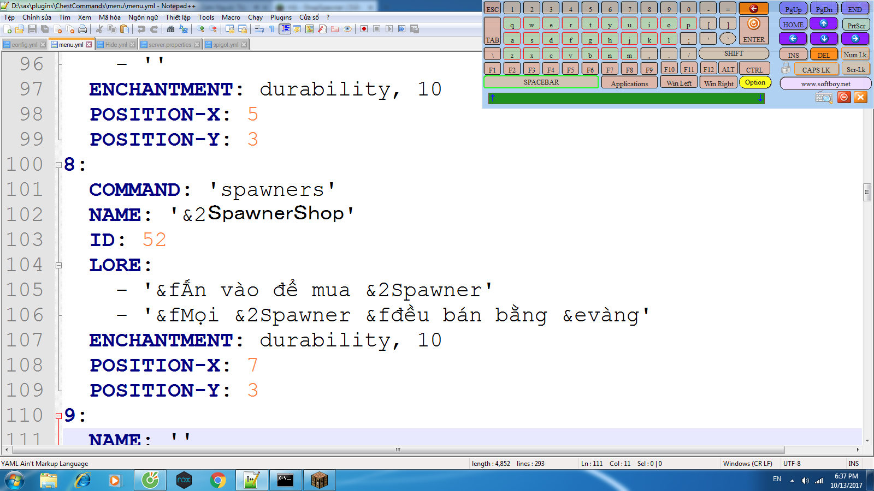The image size is (874, 491).
Task: Switch to the spigot.yml tab
Action: tap(226, 45)
